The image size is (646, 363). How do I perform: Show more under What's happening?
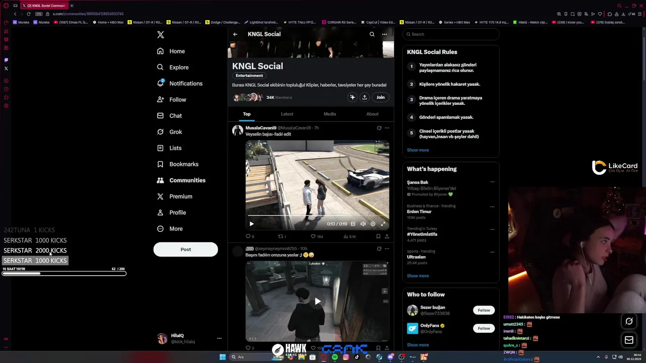418,276
